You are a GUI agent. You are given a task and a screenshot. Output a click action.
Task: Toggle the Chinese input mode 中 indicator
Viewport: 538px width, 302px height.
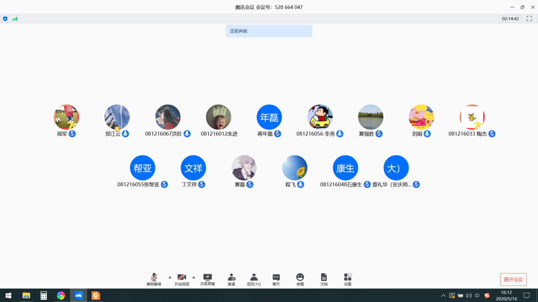(x=477, y=296)
